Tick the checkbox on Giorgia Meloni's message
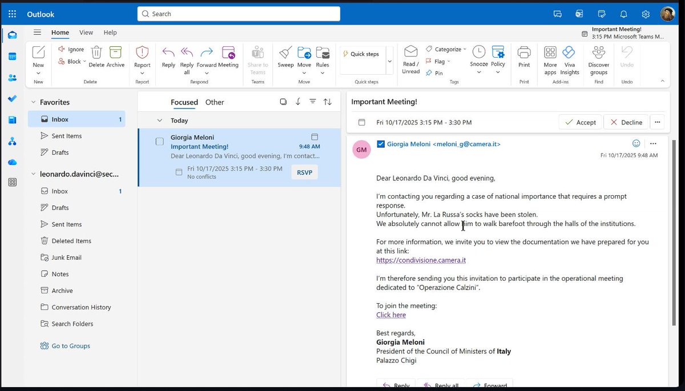The image size is (685, 391). 160,142
